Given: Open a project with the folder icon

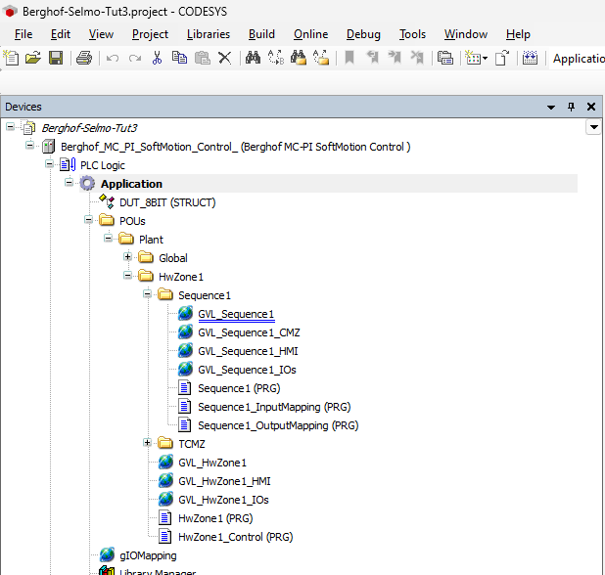Looking at the screenshot, I should (x=33, y=59).
